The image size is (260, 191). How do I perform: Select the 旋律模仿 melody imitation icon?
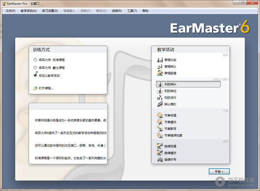click(x=160, y=153)
